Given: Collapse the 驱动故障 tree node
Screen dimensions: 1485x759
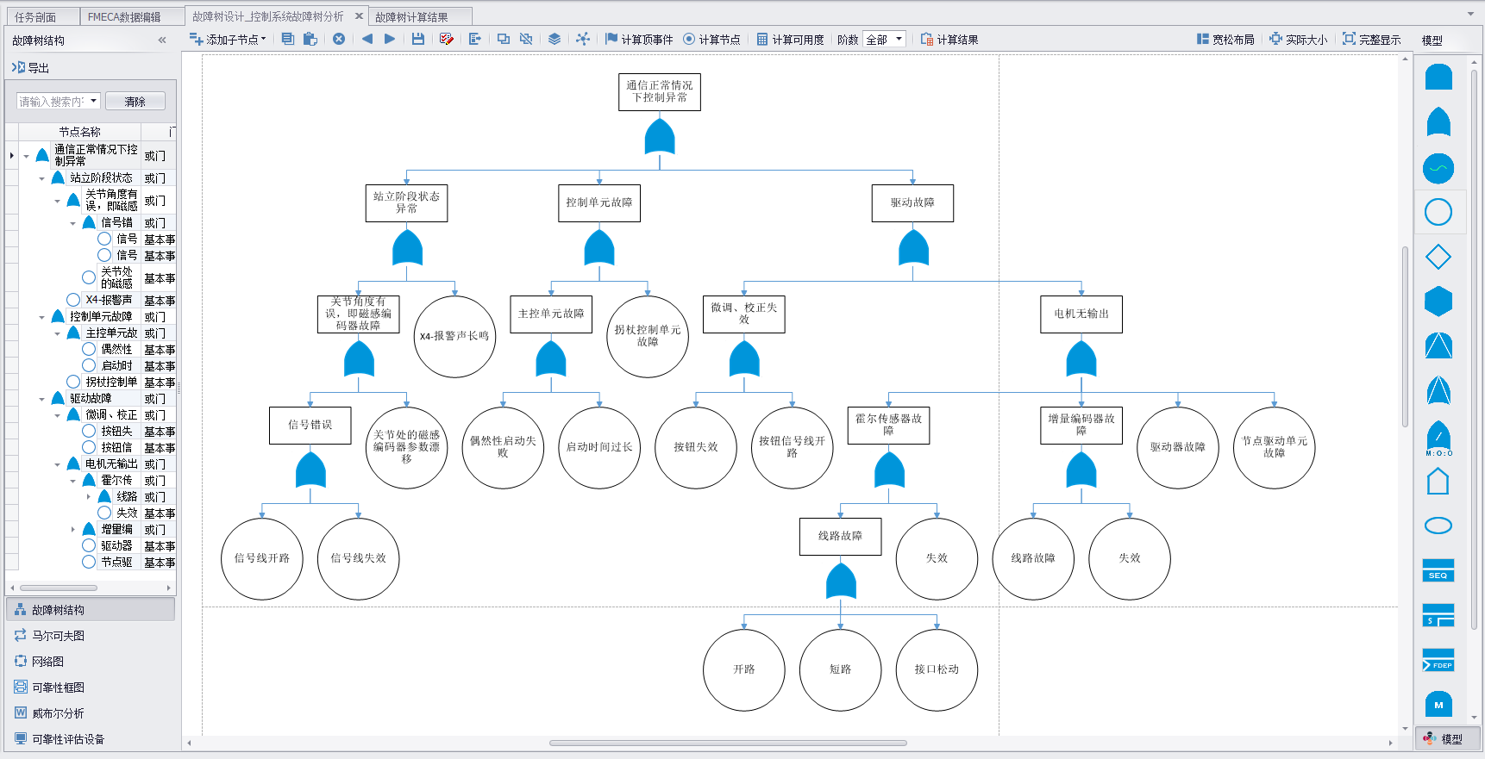Looking at the screenshot, I should [x=41, y=399].
